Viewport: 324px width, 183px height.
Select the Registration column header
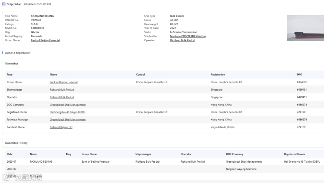[218, 74]
